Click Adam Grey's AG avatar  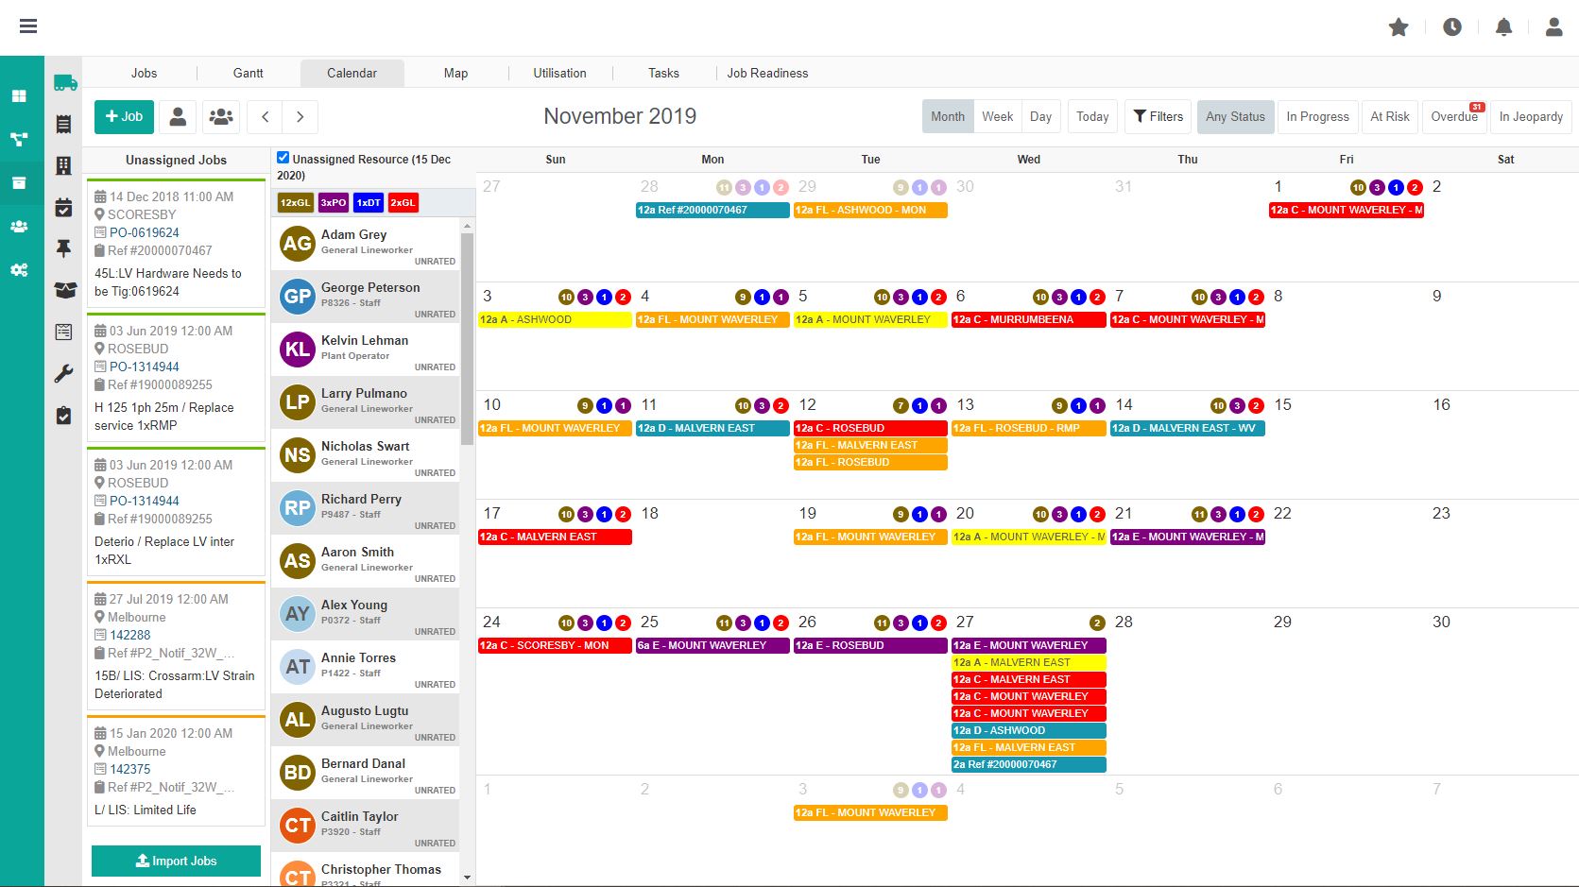[298, 244]
